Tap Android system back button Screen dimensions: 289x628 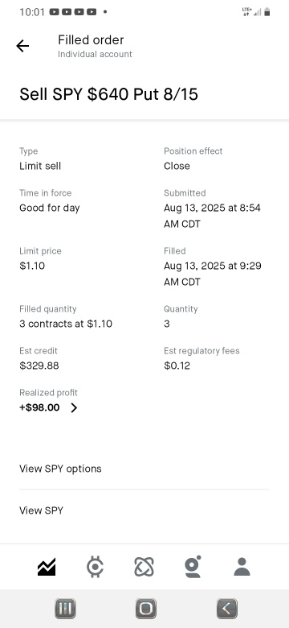click(x=226, y=609)
